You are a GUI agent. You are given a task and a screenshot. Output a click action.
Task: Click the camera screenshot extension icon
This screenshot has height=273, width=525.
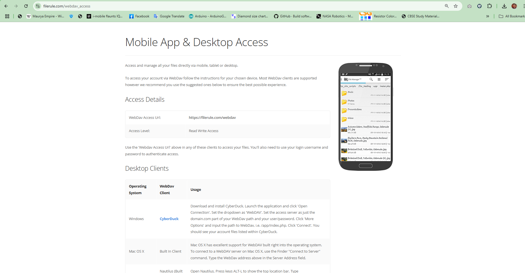point(469,6)
